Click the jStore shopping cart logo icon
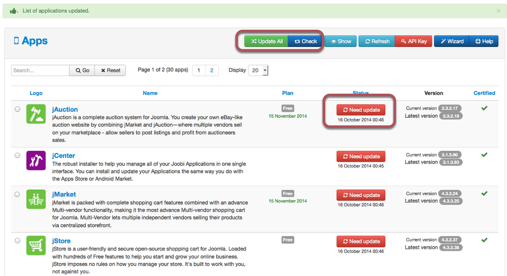507x276 pixels. click(x=36, y=246)
